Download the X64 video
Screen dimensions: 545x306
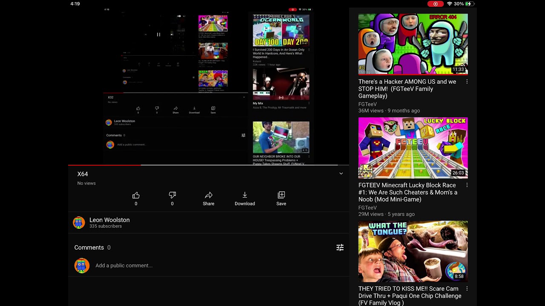tap(245, 198)
